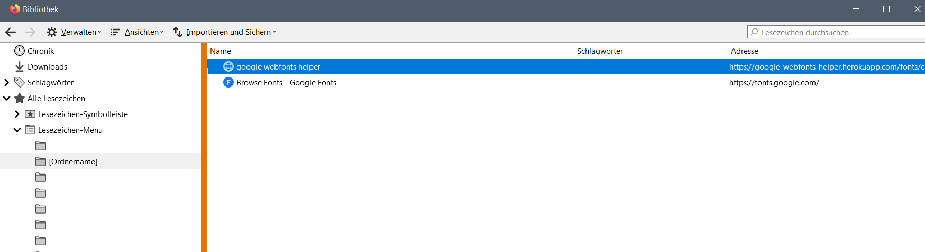925x252 pixels.
Task: Select the Browse Fonts - Google Fonts bookmark
Action: (286, 82)
